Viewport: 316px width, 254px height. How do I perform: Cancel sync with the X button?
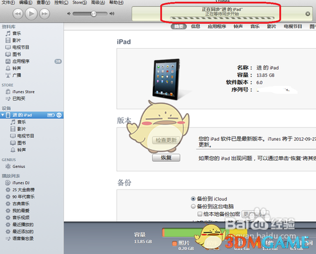(x=308, y=14)
